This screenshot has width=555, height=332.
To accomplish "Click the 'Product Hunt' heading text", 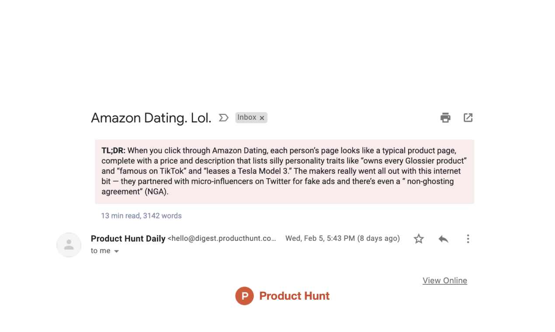I will click(294, 296).
